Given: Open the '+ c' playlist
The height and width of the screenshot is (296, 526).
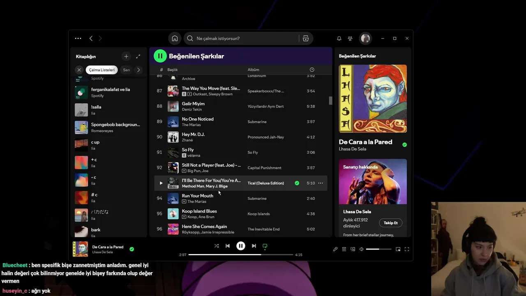Looking at the screenshot, I should 109,162.
